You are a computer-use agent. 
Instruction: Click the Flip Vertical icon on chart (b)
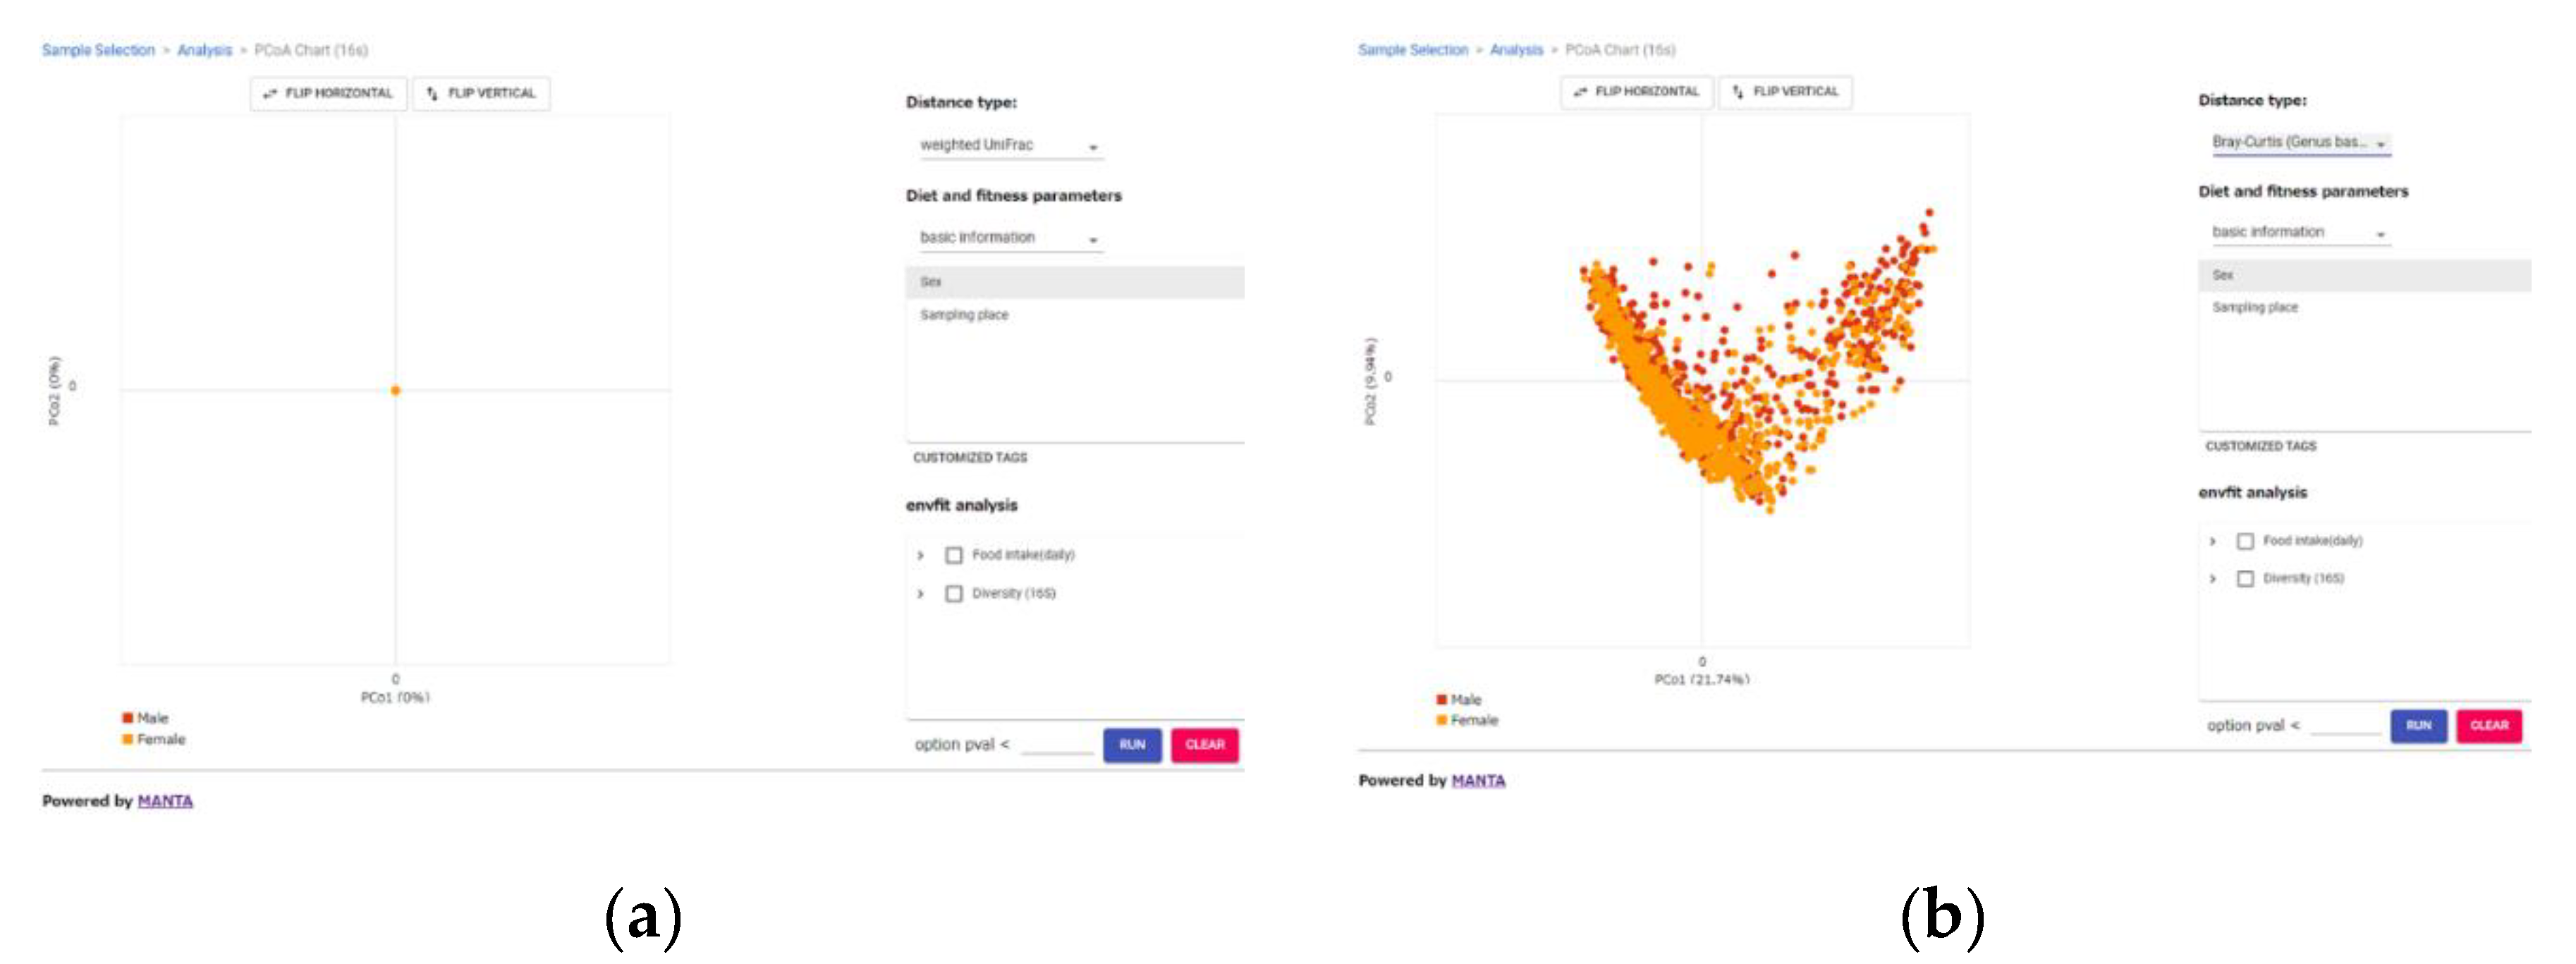click(x=1737, y=91)
